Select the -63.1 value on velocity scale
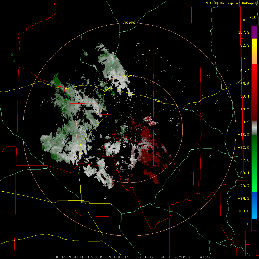The image size is (259, 259). point(244,173)
